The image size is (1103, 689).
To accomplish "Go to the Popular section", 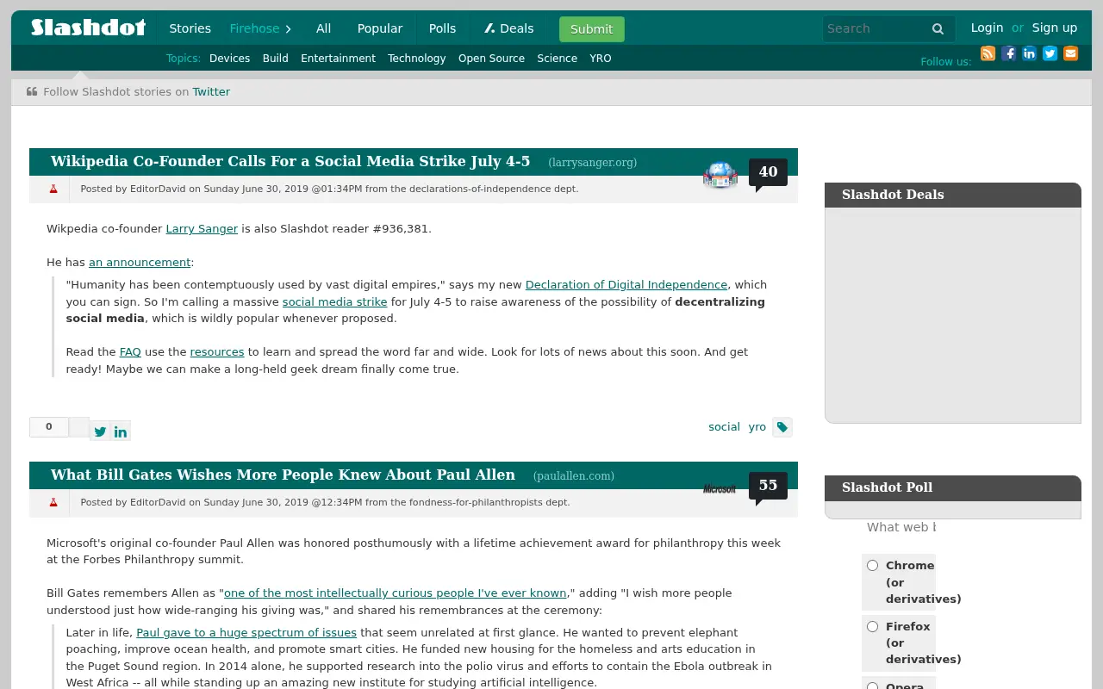I will point(380,28).
